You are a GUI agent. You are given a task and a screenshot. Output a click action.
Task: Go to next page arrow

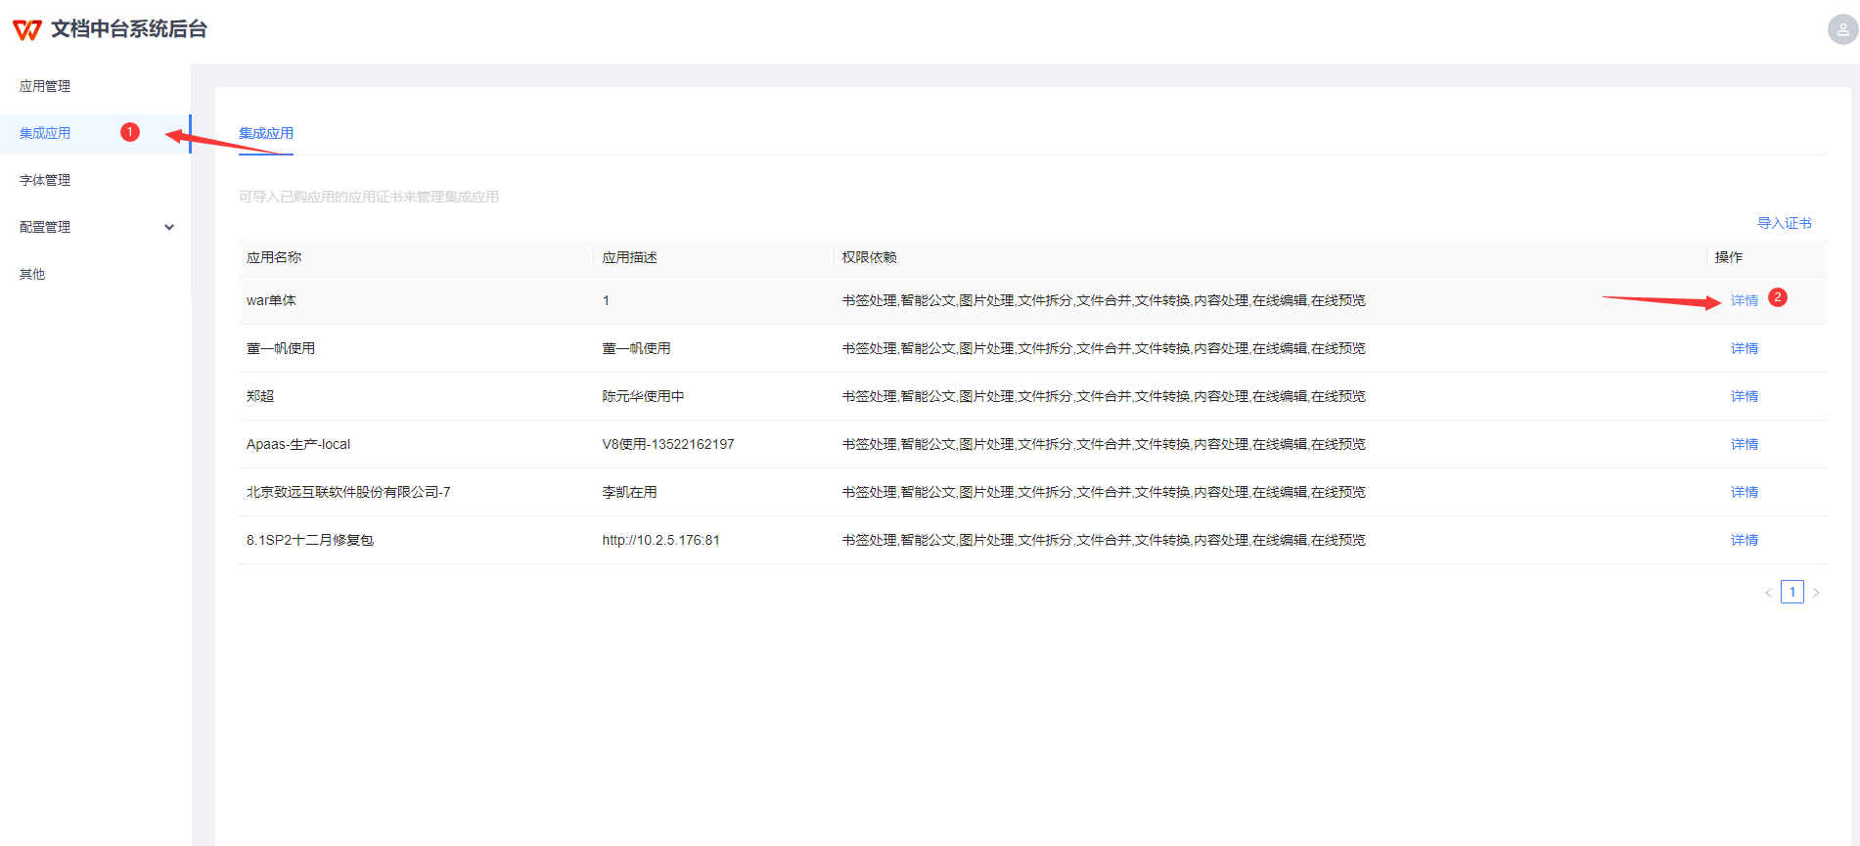point(1816,593)
